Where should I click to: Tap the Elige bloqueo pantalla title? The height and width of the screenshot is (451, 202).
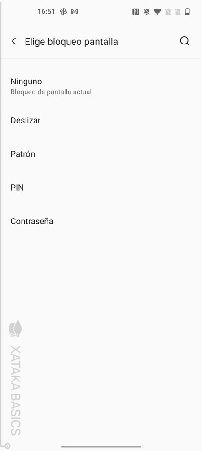click(x=71, y=42)
